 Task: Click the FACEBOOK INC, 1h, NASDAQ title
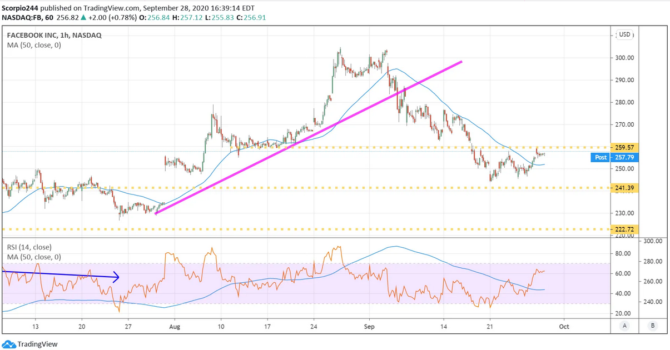pos(54,35)
